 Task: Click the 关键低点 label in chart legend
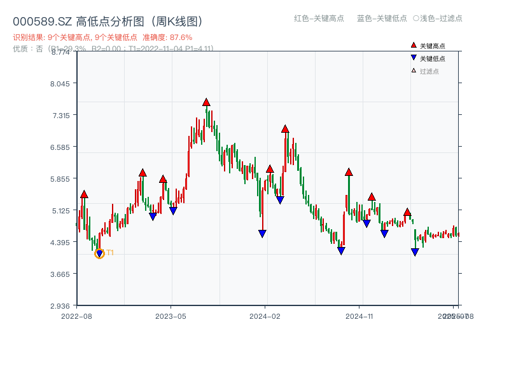click(433, 58)
